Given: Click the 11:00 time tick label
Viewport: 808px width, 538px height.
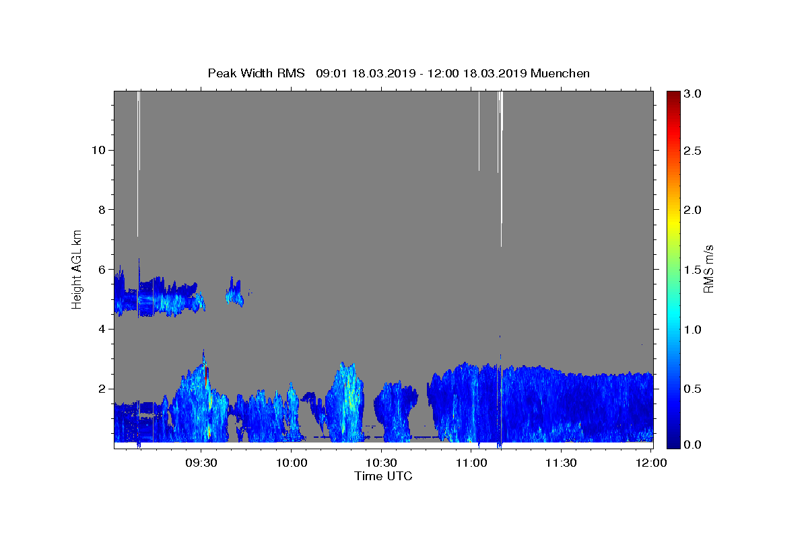Looking at the screenshot, I should click(x=471, y=463).
